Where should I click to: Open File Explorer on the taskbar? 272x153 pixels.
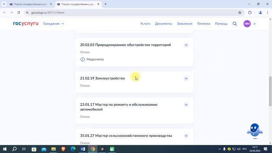[54, 149]
